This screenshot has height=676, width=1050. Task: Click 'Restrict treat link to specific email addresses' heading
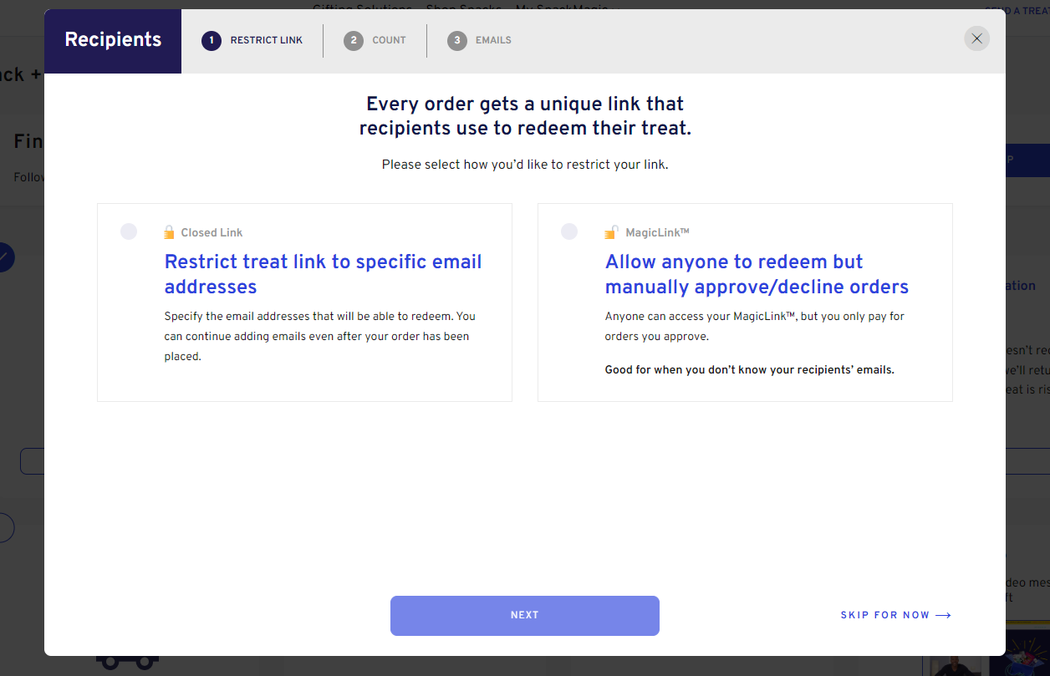pos(324,274)
